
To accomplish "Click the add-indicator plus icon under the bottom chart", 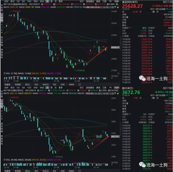I will point(80,171).
